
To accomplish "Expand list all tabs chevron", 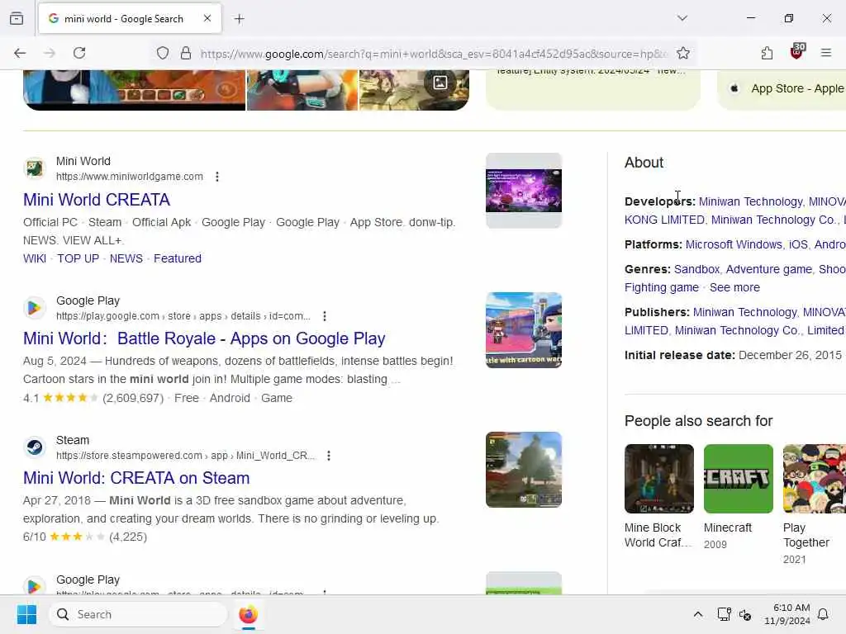I will coord(682,18).
